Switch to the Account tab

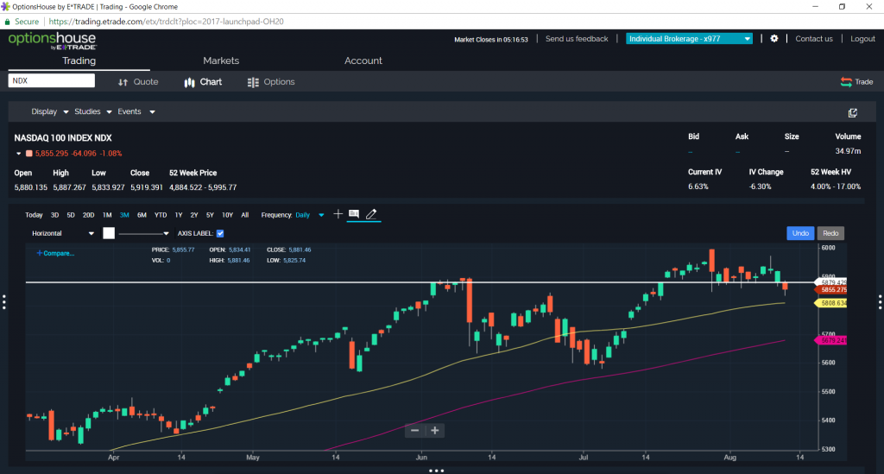pyautogui.click(x=363, y=61)
